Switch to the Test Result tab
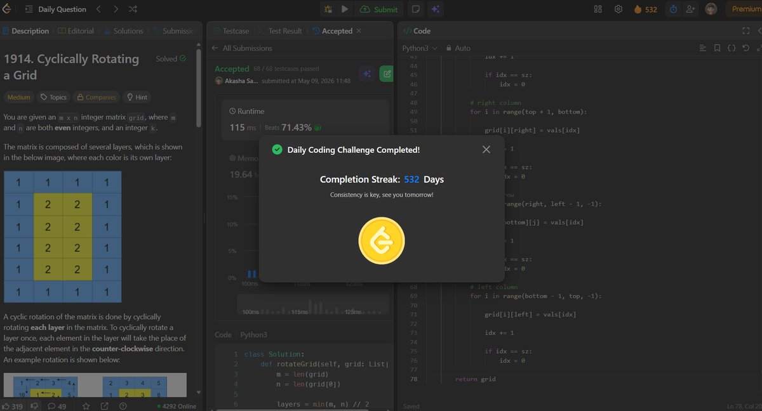Image resolution: width=762 pixels, height=411 pixels. (x=281, y=31)
